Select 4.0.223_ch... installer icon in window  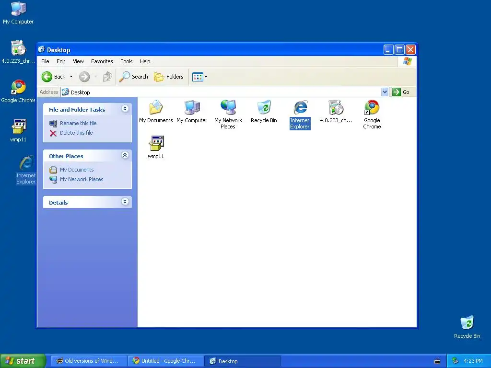(336, 111)
